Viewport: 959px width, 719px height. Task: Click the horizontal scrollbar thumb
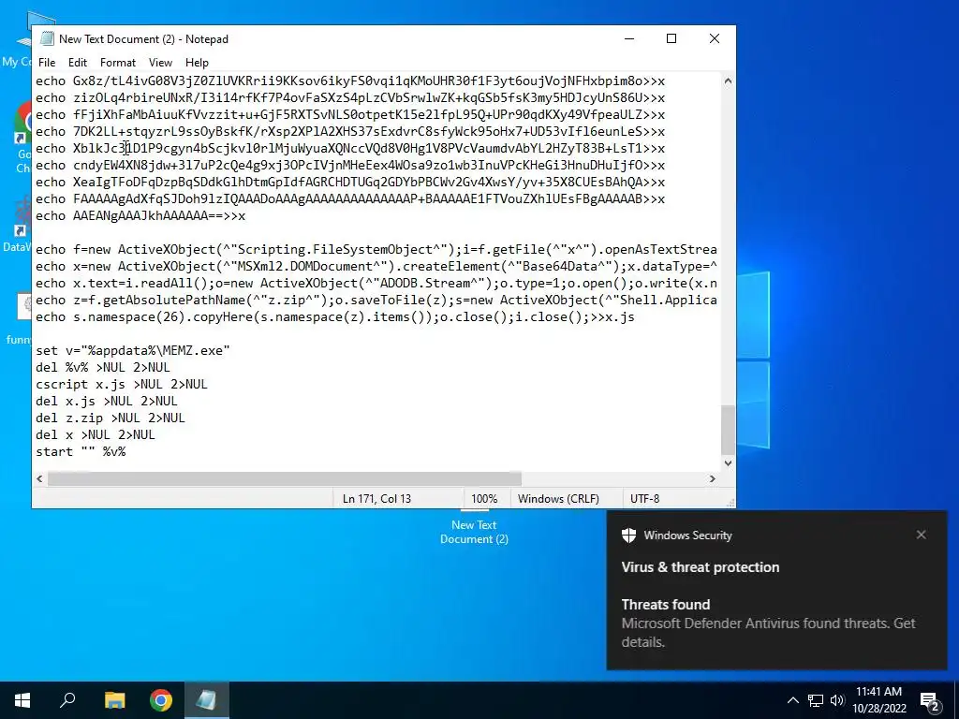click(x=285, y=478)
